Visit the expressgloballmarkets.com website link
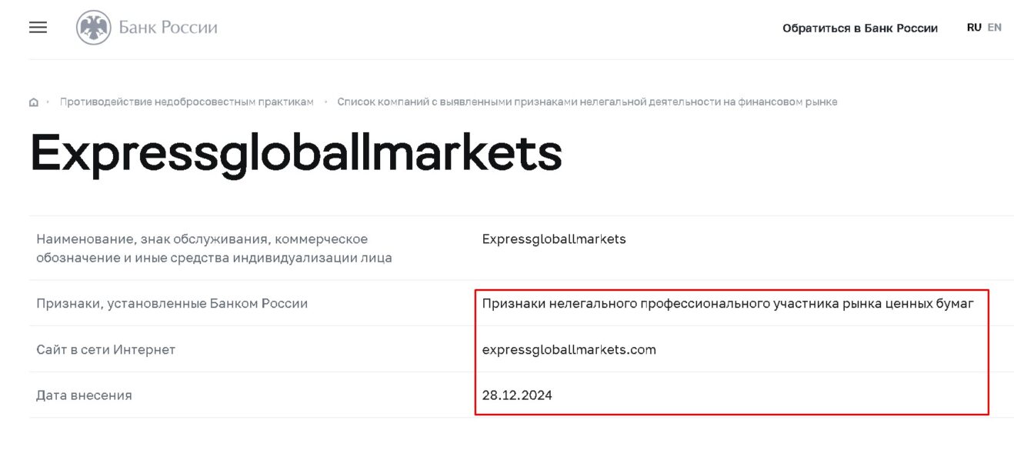The width and height of the screenshot is (1014, 460). point(569,348)
